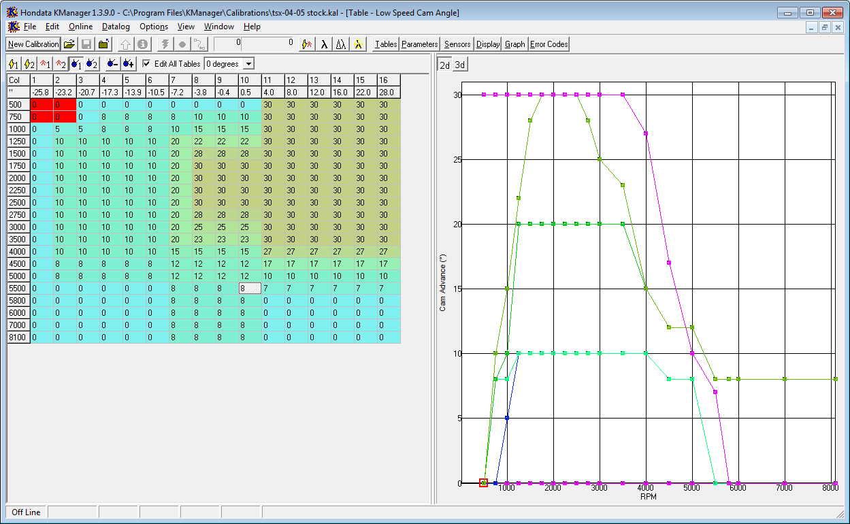The image size is (850, 524).
Task: Click the blue increase value icon
Action: click(128, 64)
